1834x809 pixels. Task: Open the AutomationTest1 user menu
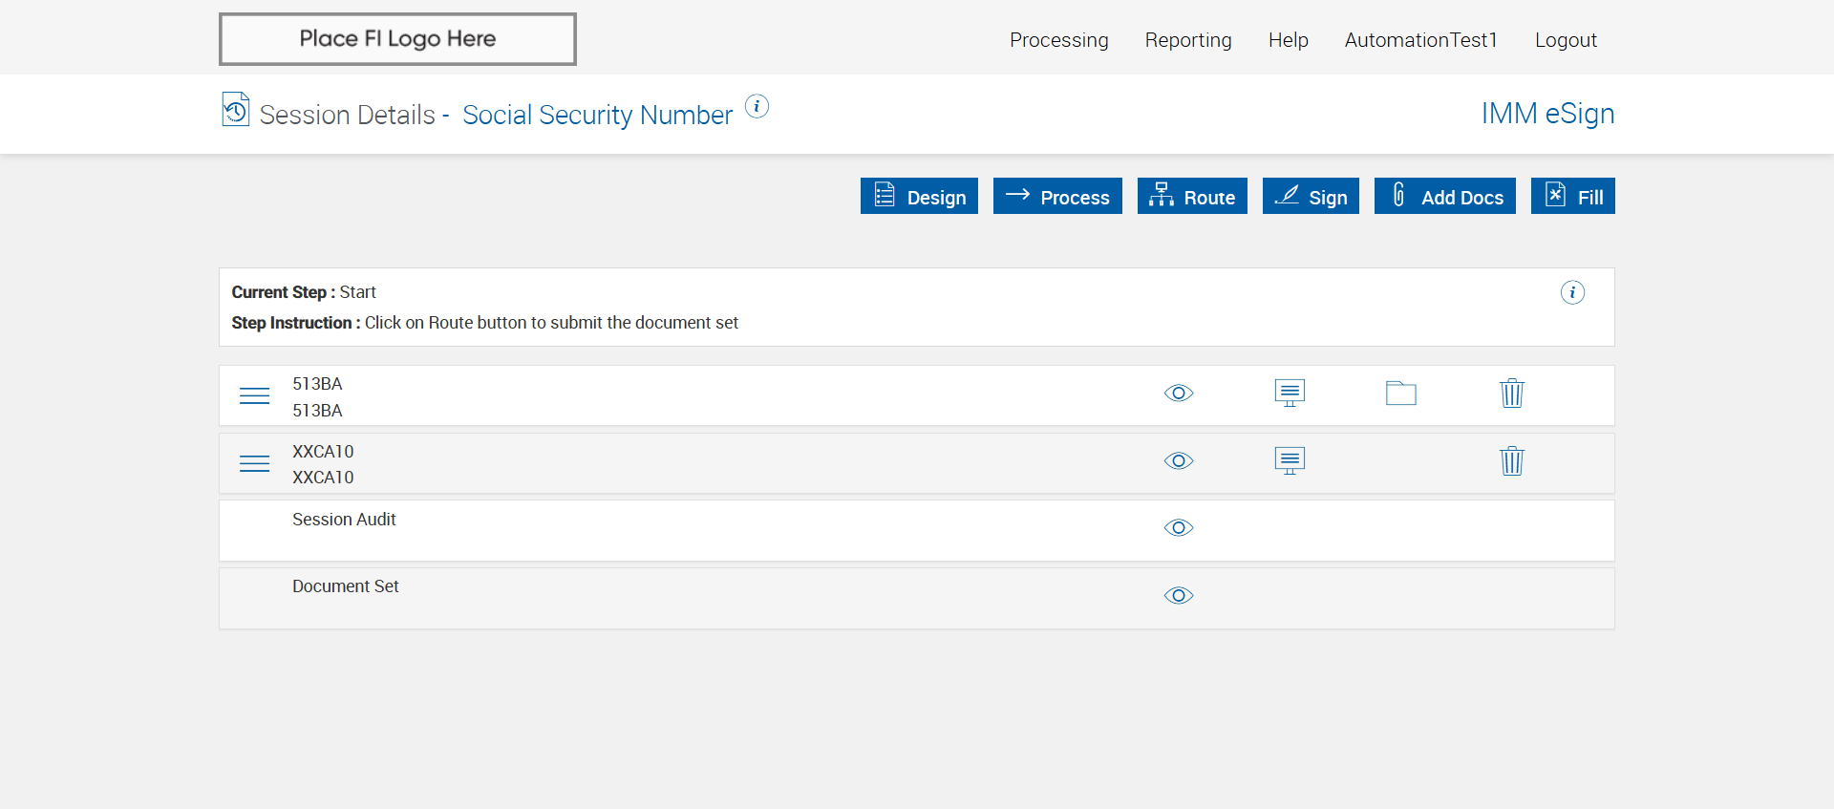tap(1420, 40)
